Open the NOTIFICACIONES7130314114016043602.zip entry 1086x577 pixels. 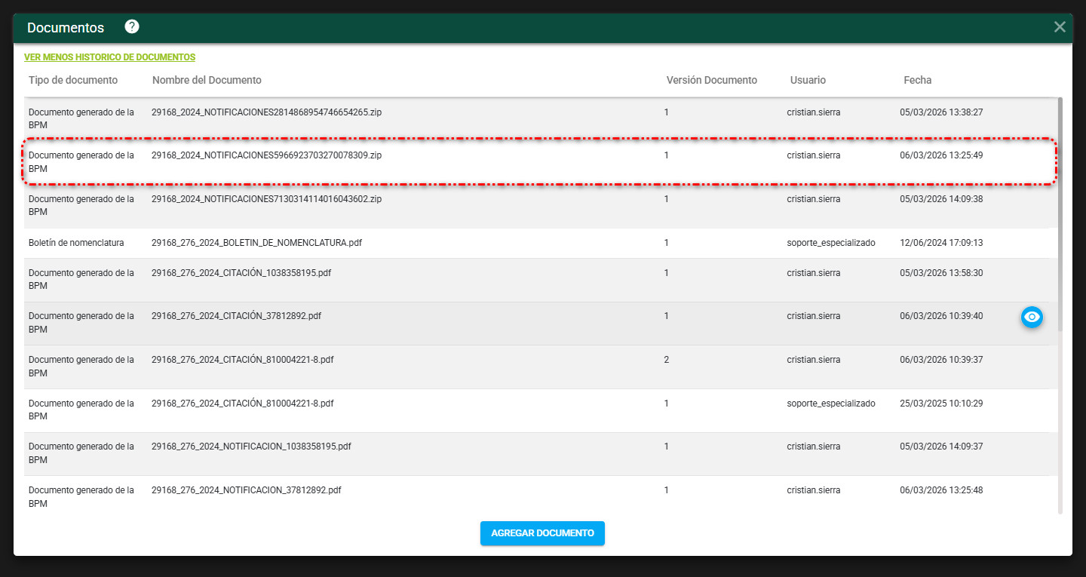(x=266, y=199)
